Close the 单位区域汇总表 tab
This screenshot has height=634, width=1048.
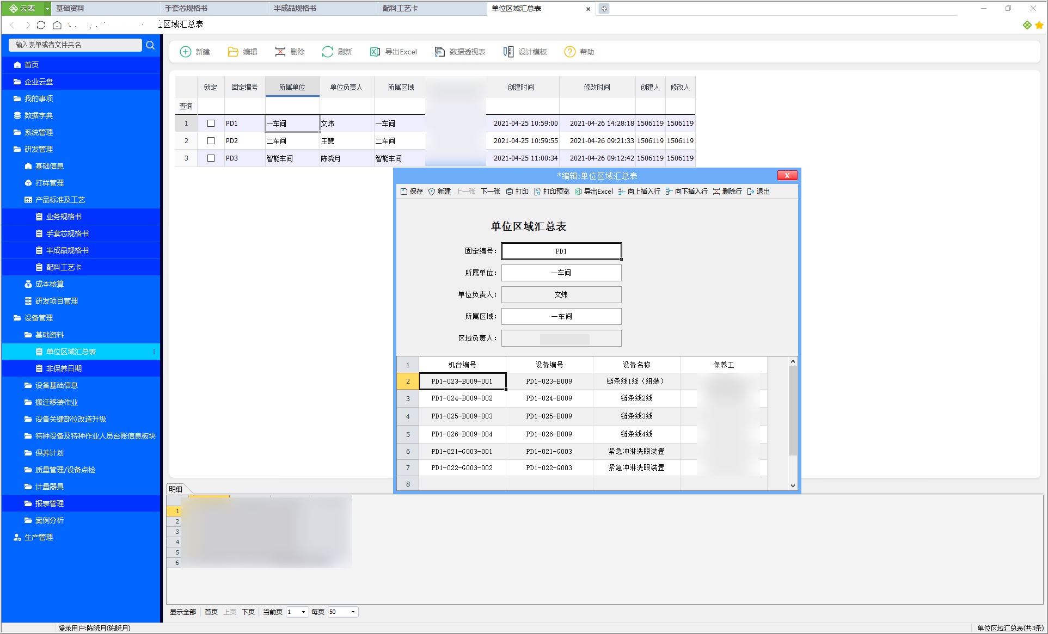(x=588, y=9)
